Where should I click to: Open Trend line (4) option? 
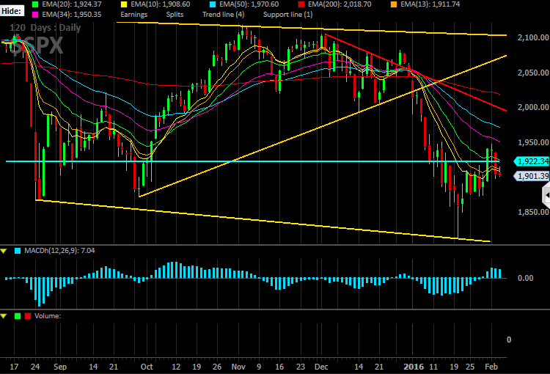point(223,15)
